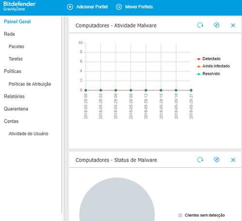Image resolution: width=242 pixels, height=221 pixels.
Task: Open the Quarentena page
Action: (x=16, y=109)
